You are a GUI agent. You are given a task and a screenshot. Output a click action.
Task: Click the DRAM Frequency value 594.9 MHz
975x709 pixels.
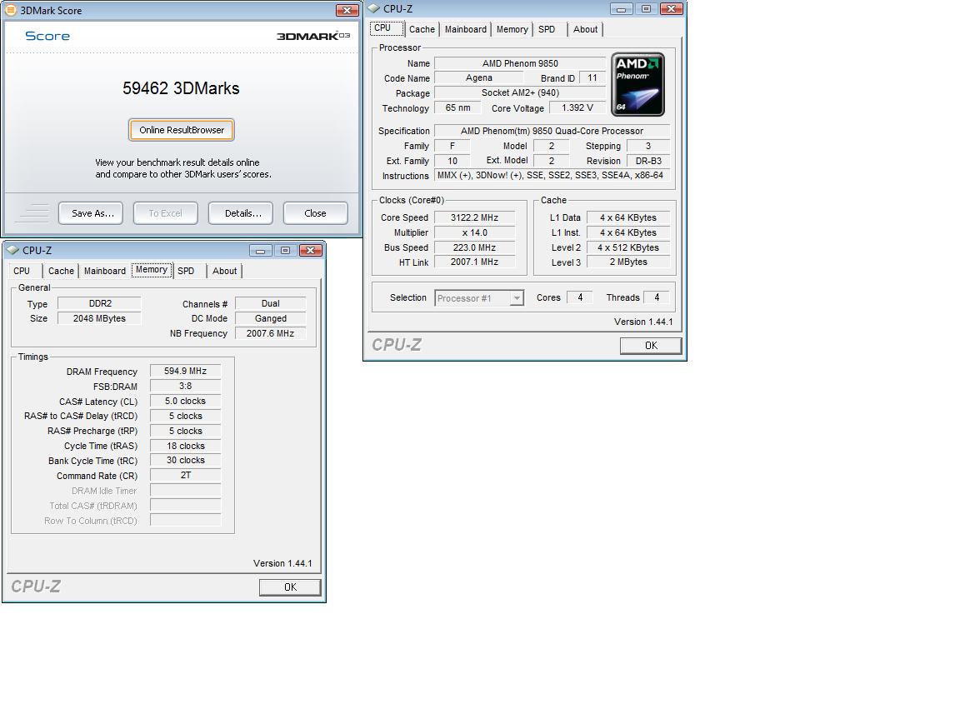pos(185,371)
